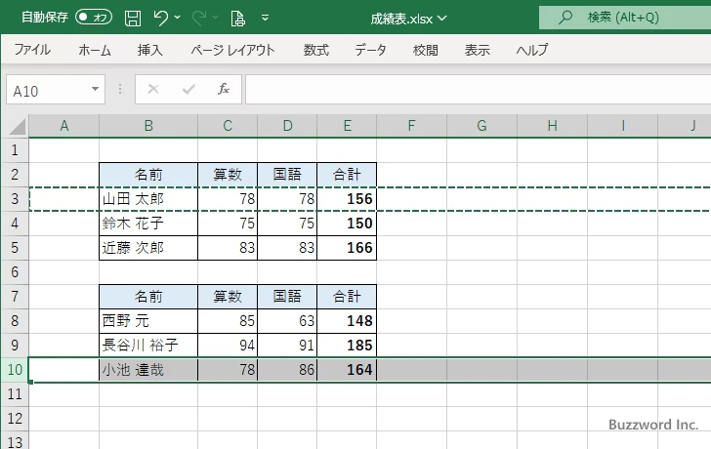The image size is (711, 449).
Task: Click the Select All corner triangle
Action: point(18,126)
